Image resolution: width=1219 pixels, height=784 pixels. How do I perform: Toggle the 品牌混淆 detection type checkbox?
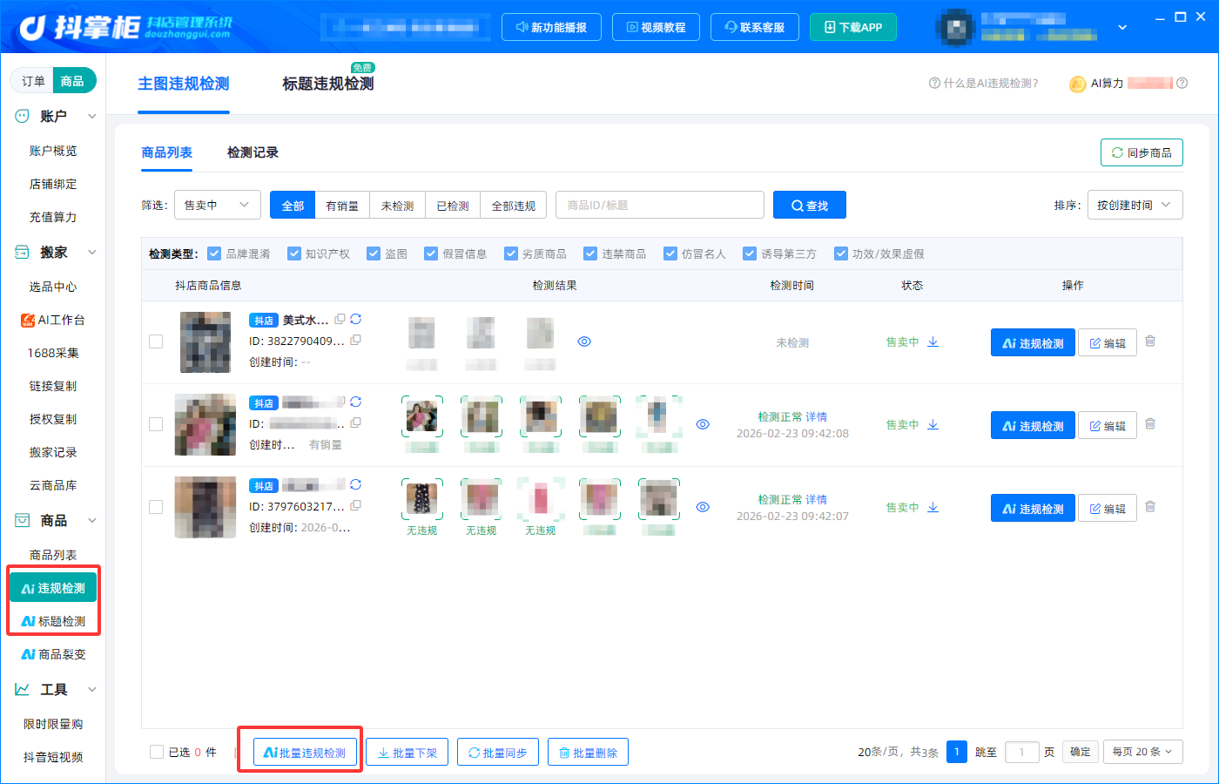214,253
